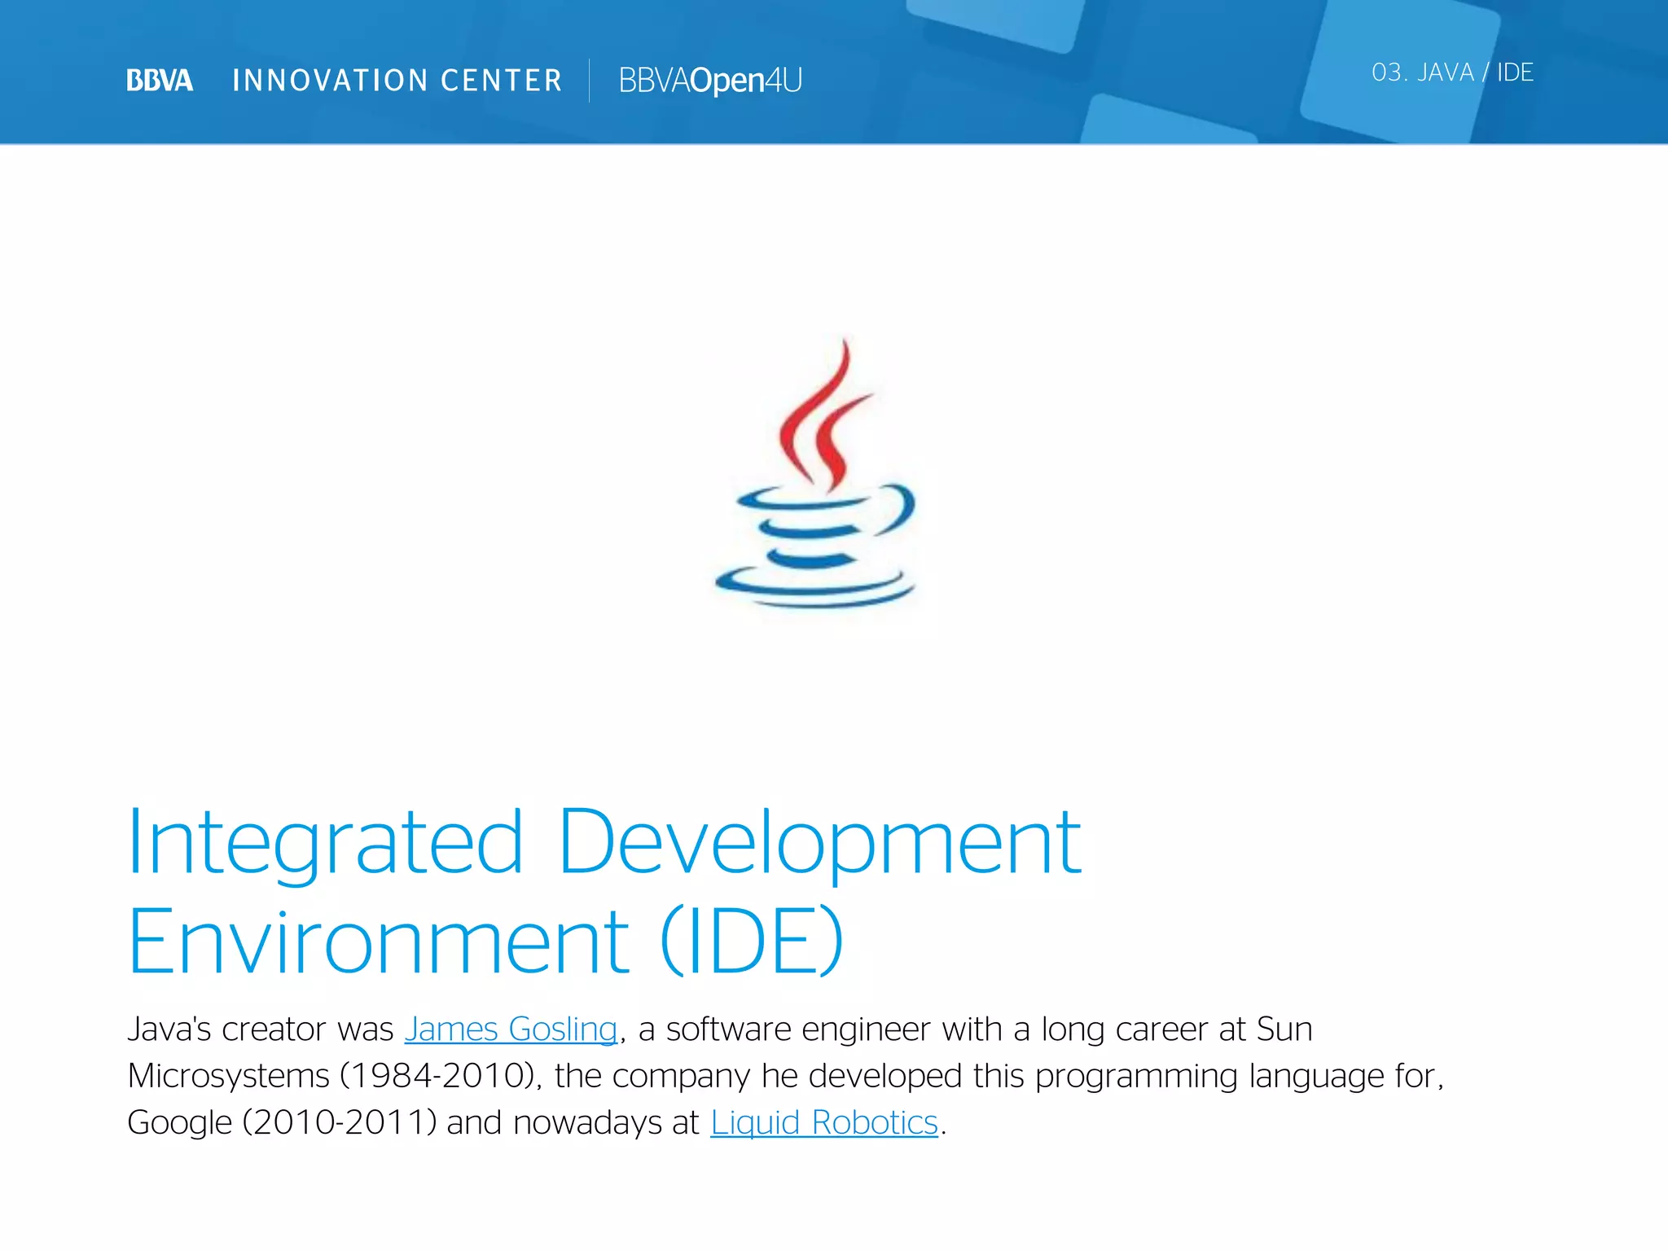Follow the Liquid Robotics hyperlink

[x=824, y=1122]
